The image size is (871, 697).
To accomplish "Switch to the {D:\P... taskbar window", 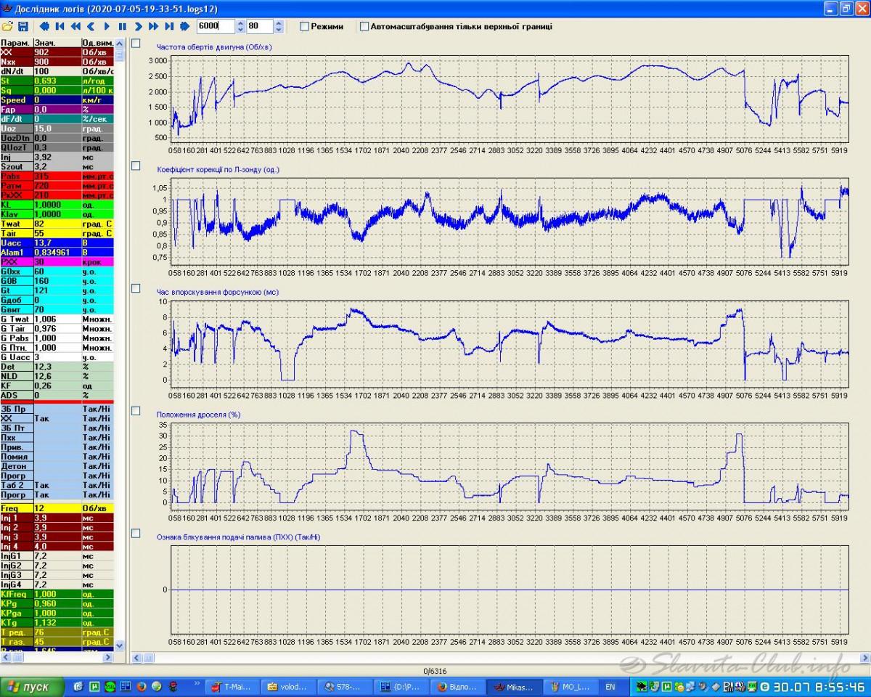I will 401,686.
